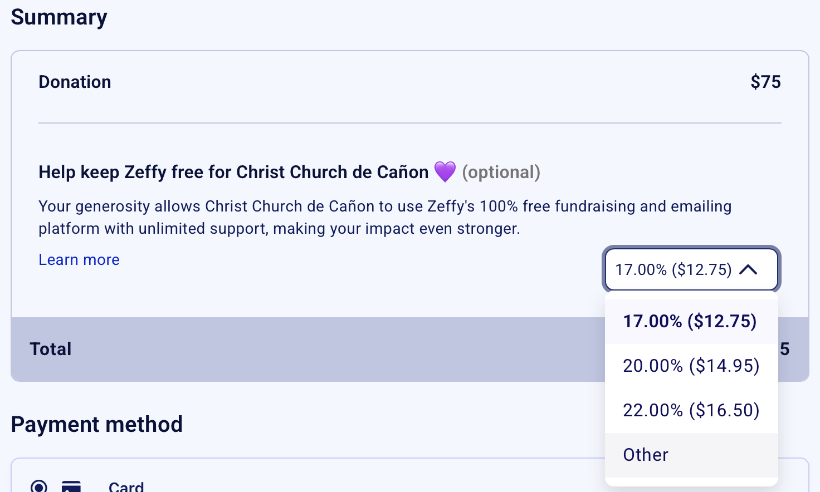Open the Learn more link
The image size is (820, 492).
click(x=79, y=260)
